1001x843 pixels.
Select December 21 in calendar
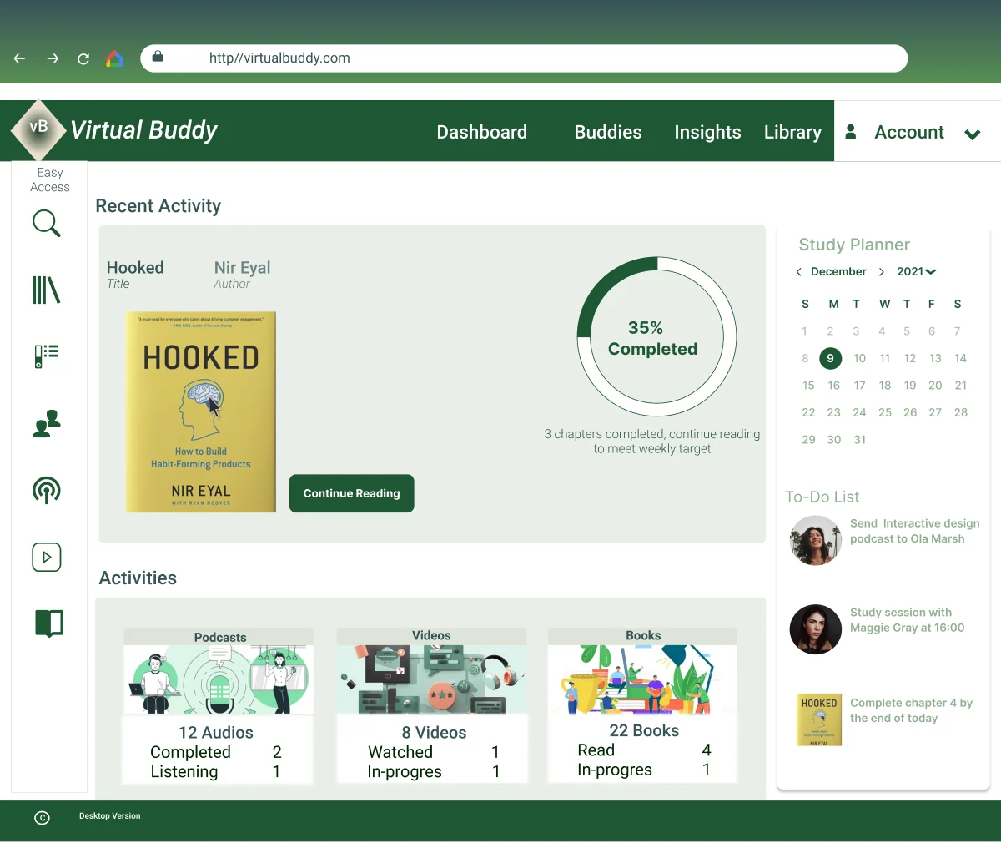point(961,386)
